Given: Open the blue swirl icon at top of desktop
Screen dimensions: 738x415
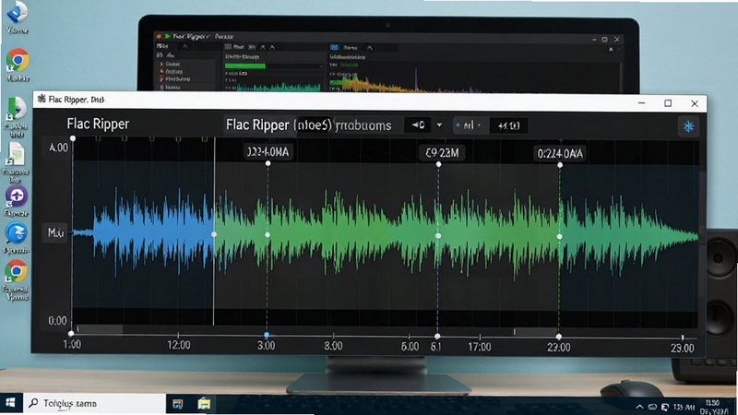Looking at the screenshot, I should click(17, 12).
